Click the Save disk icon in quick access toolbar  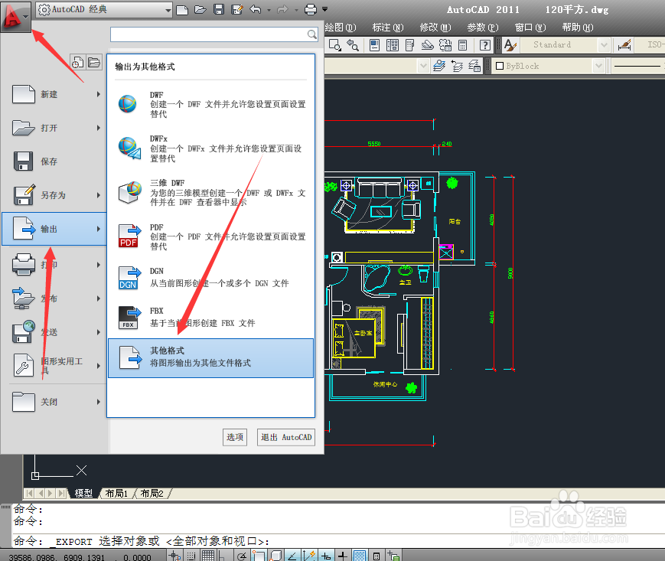[x=219, y=9]
